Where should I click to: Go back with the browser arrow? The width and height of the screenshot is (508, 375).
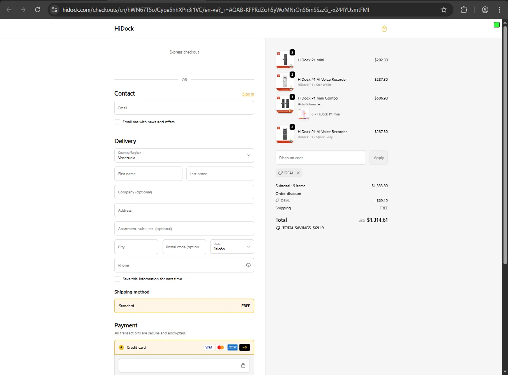point(9,10)
